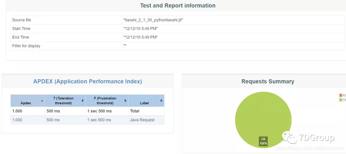Viewport: 346px width, 154px height.
Task: Click F (Frustration threshold) column header
Action: click(107, 101)
